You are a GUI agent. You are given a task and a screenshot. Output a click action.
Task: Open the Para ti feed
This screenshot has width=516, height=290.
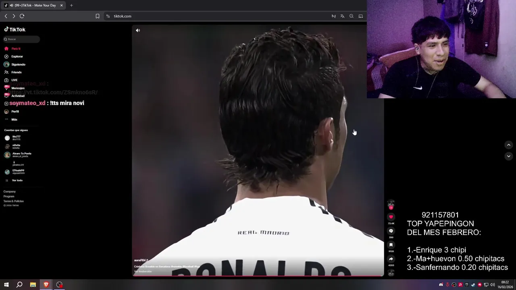12,49
